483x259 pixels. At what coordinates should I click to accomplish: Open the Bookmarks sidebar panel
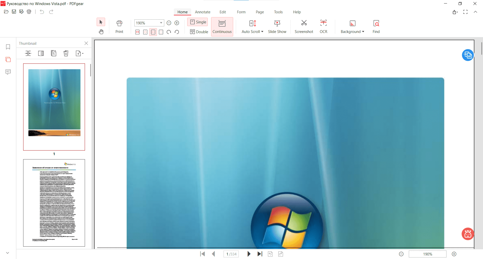point(8,47)
